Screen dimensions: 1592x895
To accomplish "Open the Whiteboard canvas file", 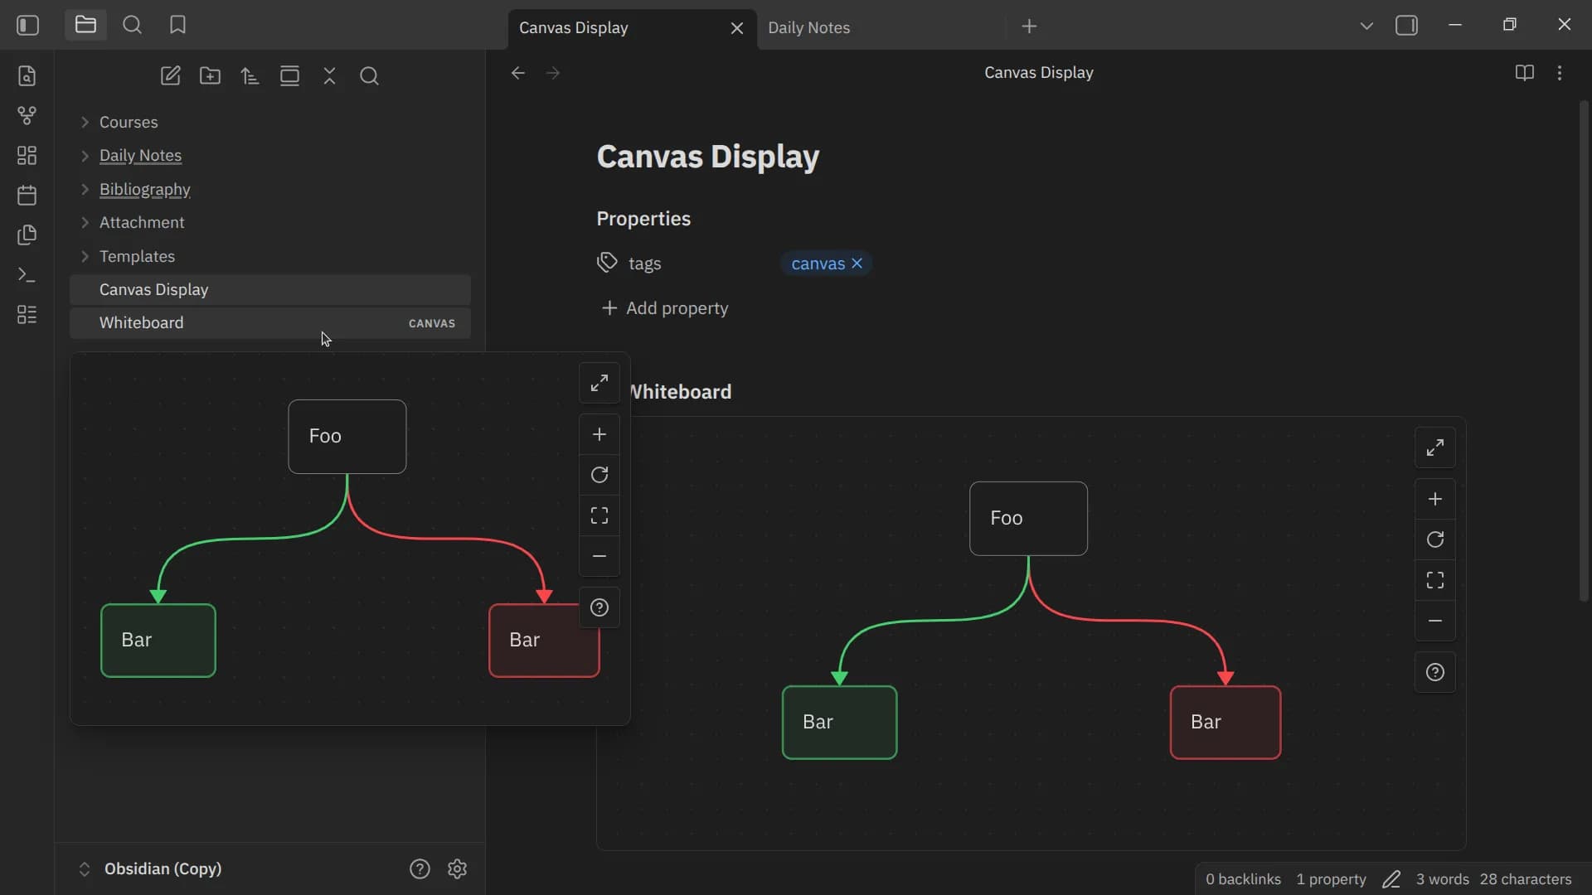I will click(x=270, y=323).
